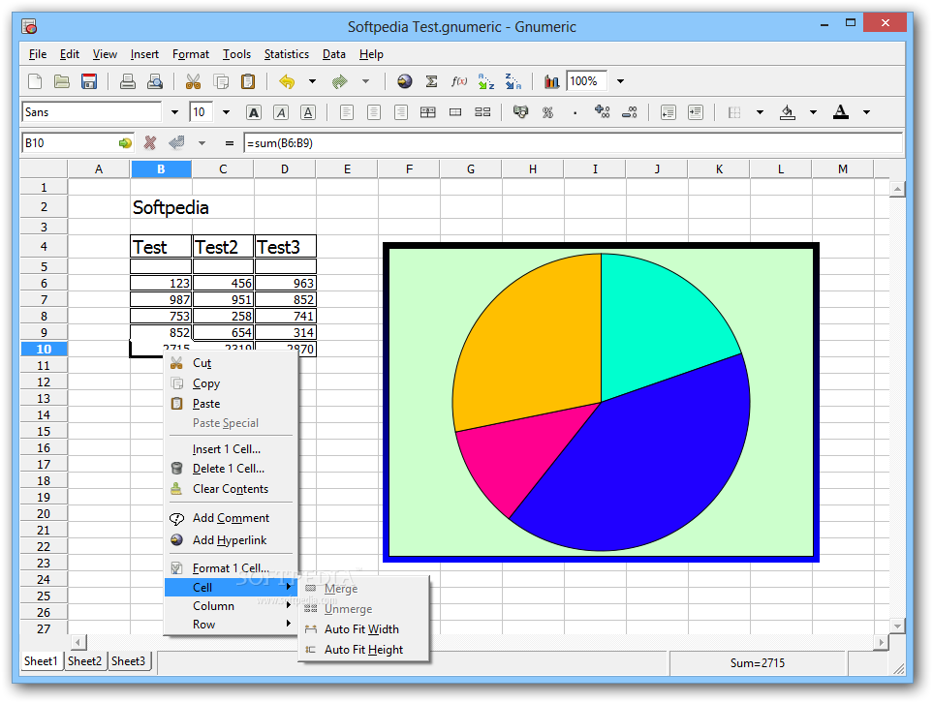The width and height of the screenshot is (933, 703).
Task: Open function wizard f(x) icon
Action: pos(459,81)
